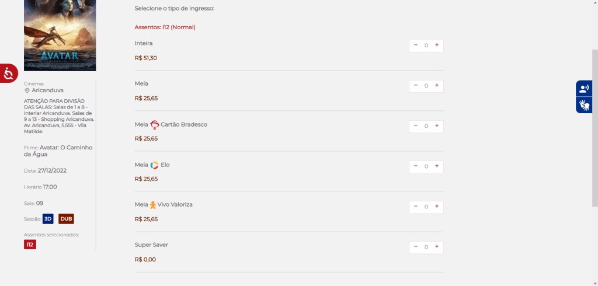
Task: Open the red accessibility wheelchair icon
Action: point(9,73)
